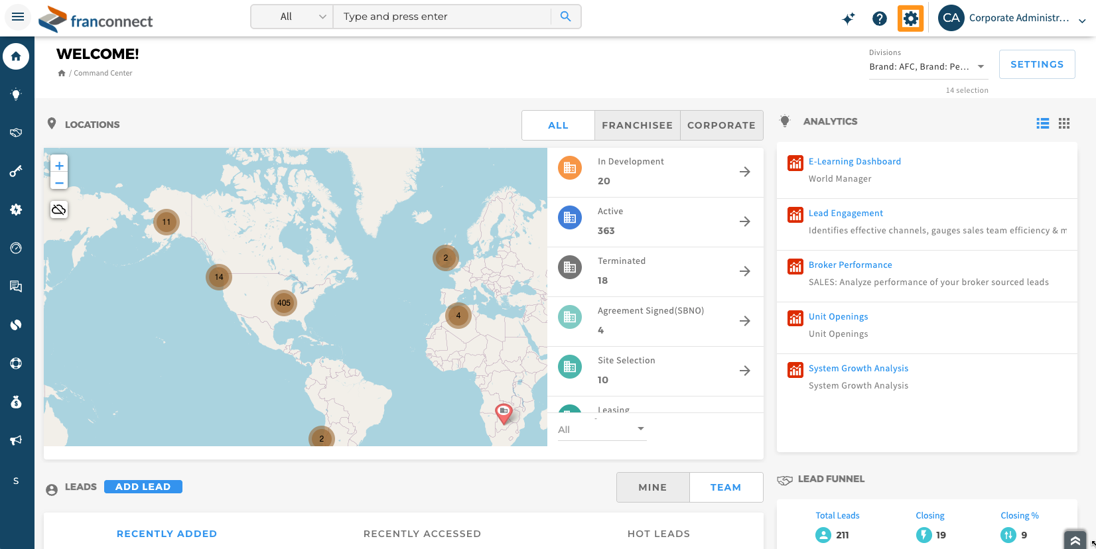Image resolution: width=1096 pixels, height=549 pixels.
Task: Click the Closing % funnel stat
Action: [x=1020, y=526]
